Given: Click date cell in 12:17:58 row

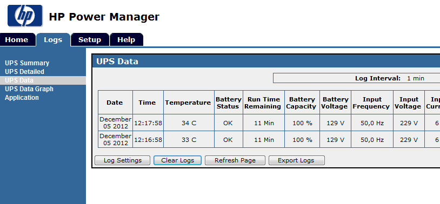Looking at the screenshot, I should 115,123.
